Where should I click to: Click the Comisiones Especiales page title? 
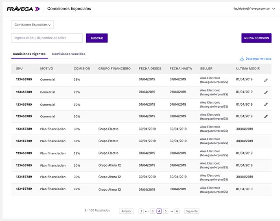pyautogui.click(x=69, y=9)
